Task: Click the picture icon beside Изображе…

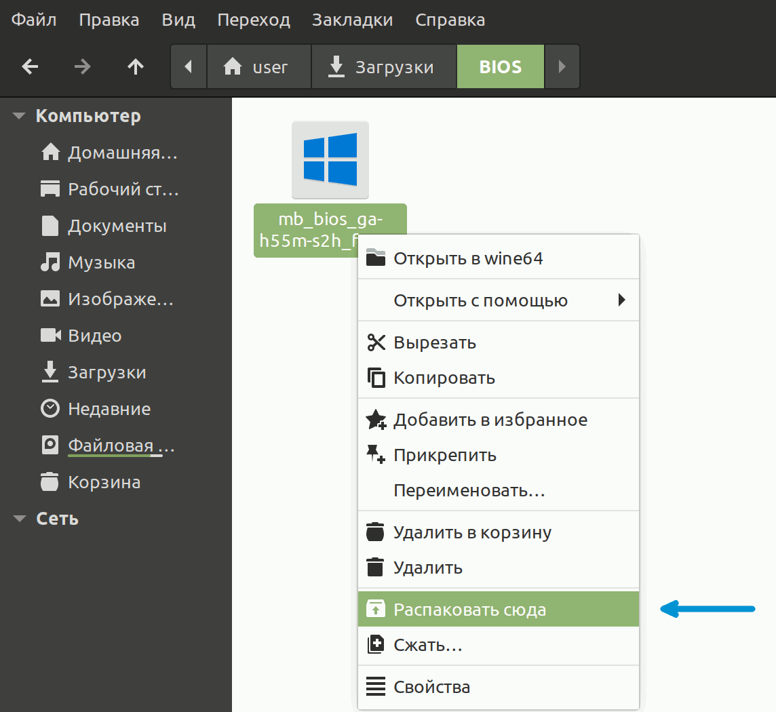Action: (50, 299)
